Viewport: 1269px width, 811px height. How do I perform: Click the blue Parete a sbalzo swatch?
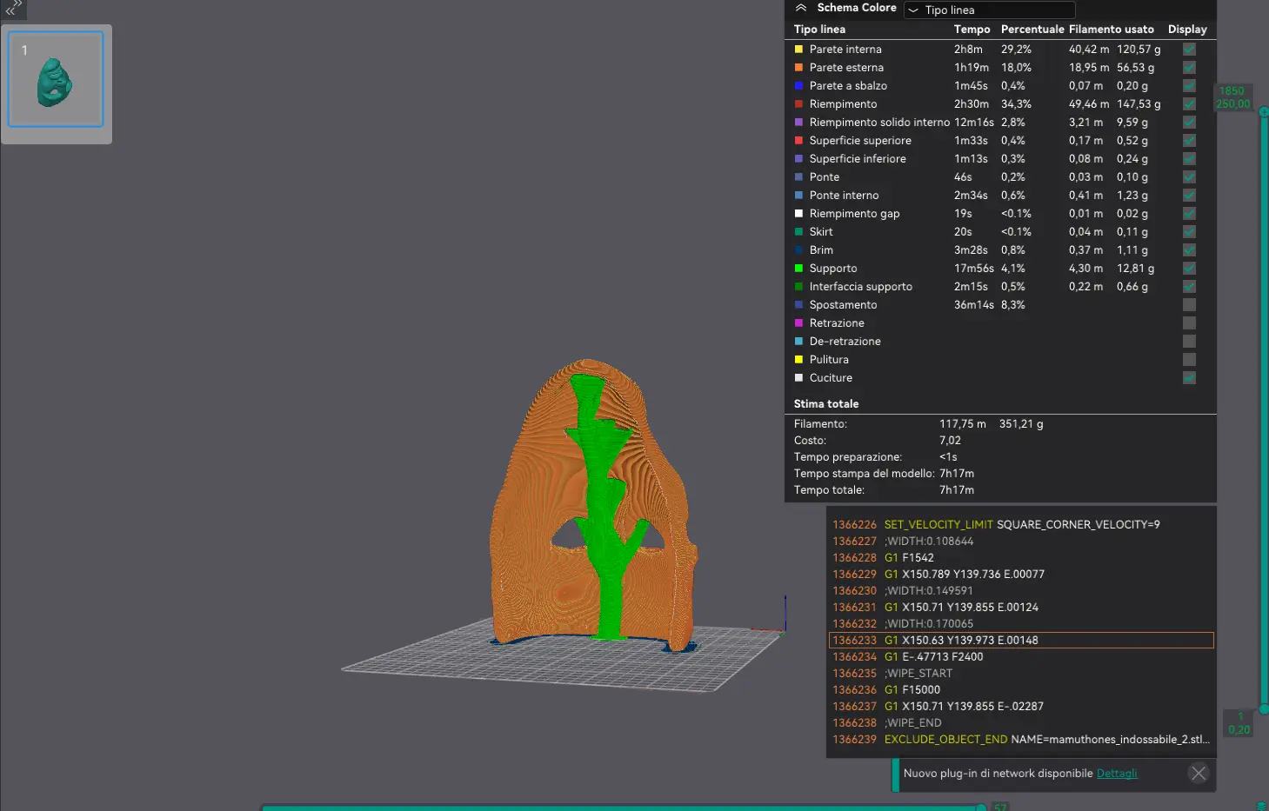tap(798, 86)
